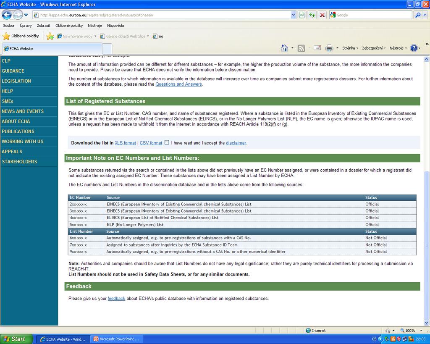Open Favorites center with the star button
Image resolution: width=430 pixels, height=344 pixels.
point(21,36)
